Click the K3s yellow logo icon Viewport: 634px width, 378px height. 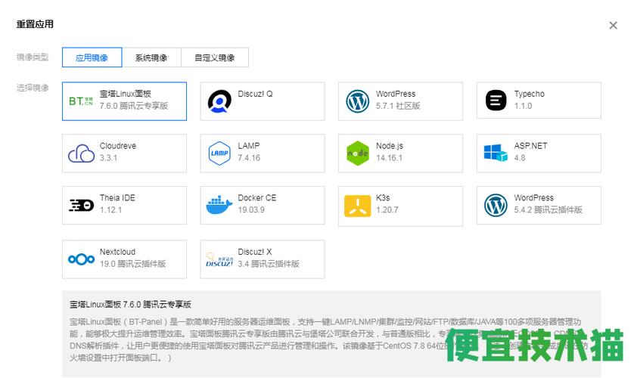coord(357,206)
